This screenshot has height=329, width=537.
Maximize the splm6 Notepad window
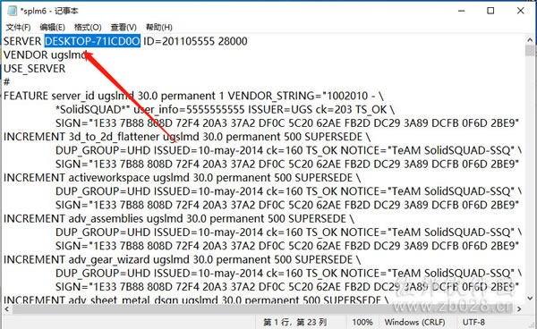pyautogui.click(x=490, y=11)
